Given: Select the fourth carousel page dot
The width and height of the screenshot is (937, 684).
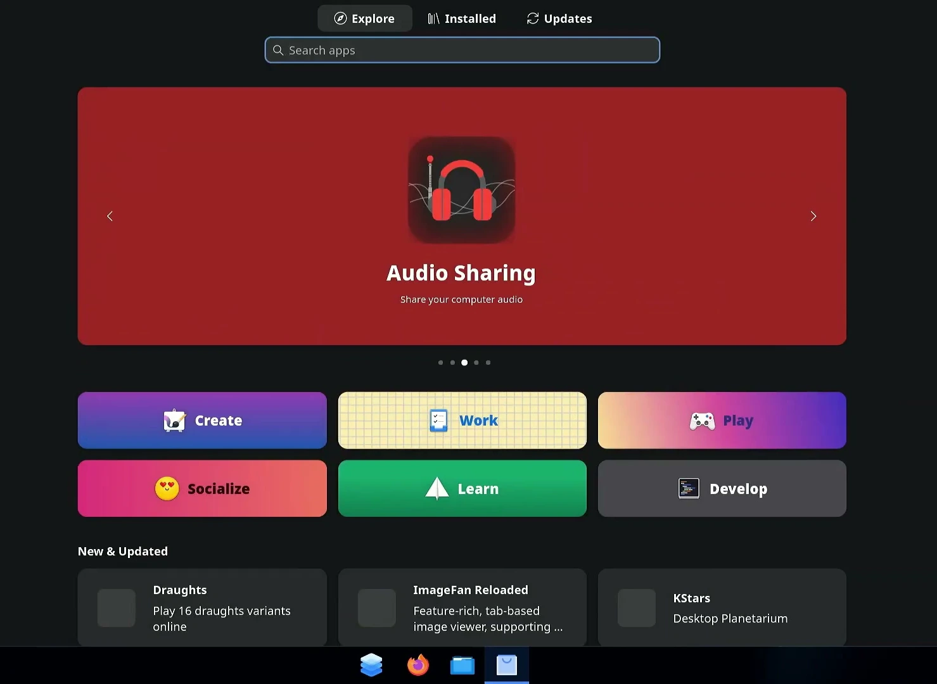Looking at the screenshot, I should coord(476,363).
